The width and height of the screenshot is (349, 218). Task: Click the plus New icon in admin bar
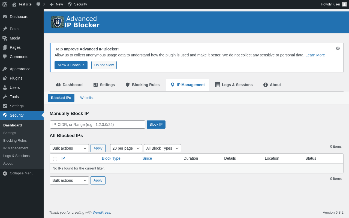pos(52,4)
